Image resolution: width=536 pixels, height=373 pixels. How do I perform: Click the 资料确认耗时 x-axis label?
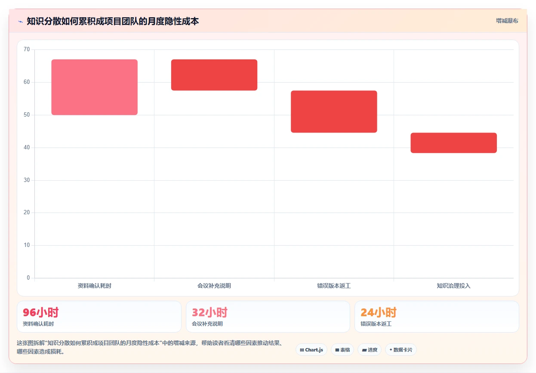tap(94, 286)
